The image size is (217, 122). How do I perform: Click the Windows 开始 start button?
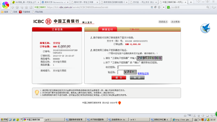pyautogui.click(x=4, y=120)
